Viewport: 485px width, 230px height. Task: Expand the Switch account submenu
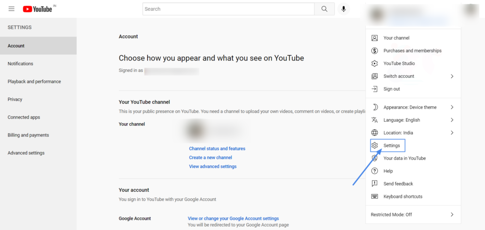click(x=452, y=76)
